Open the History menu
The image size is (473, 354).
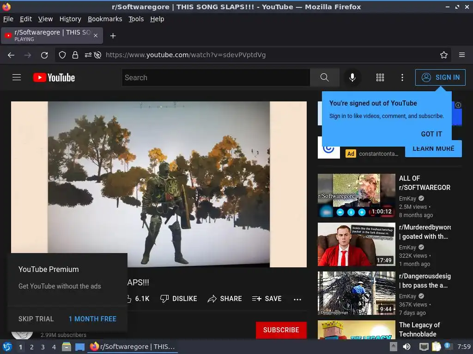pyautogui.click(x=70, y=19)
